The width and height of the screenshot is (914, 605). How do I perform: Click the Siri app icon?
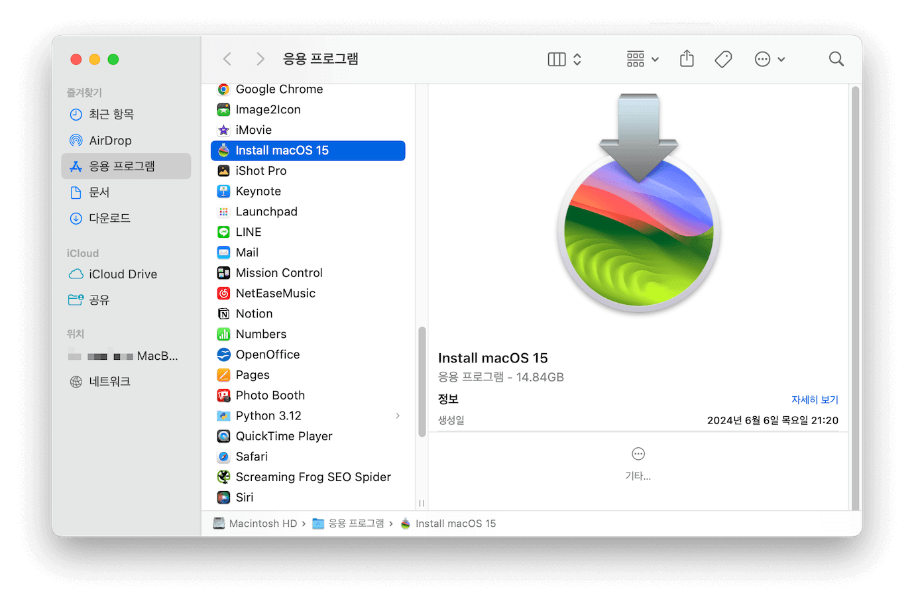[x=224, y=498]
